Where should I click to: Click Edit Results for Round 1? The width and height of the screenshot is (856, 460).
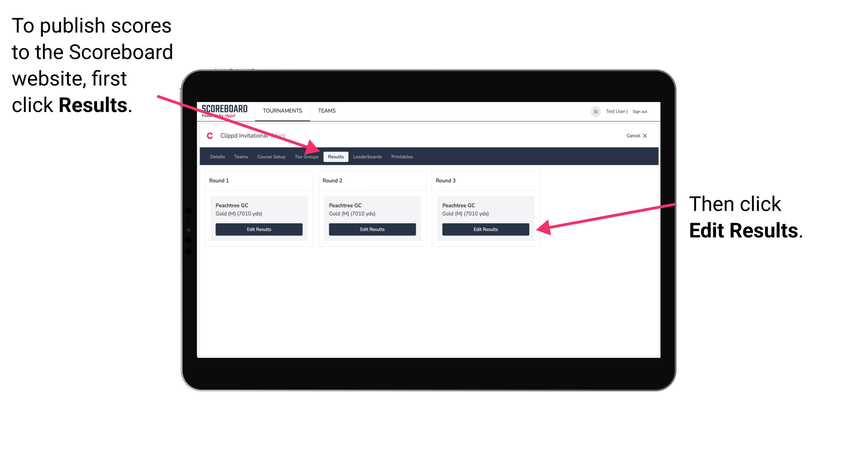pyautogui.click(x=259, y=229)
